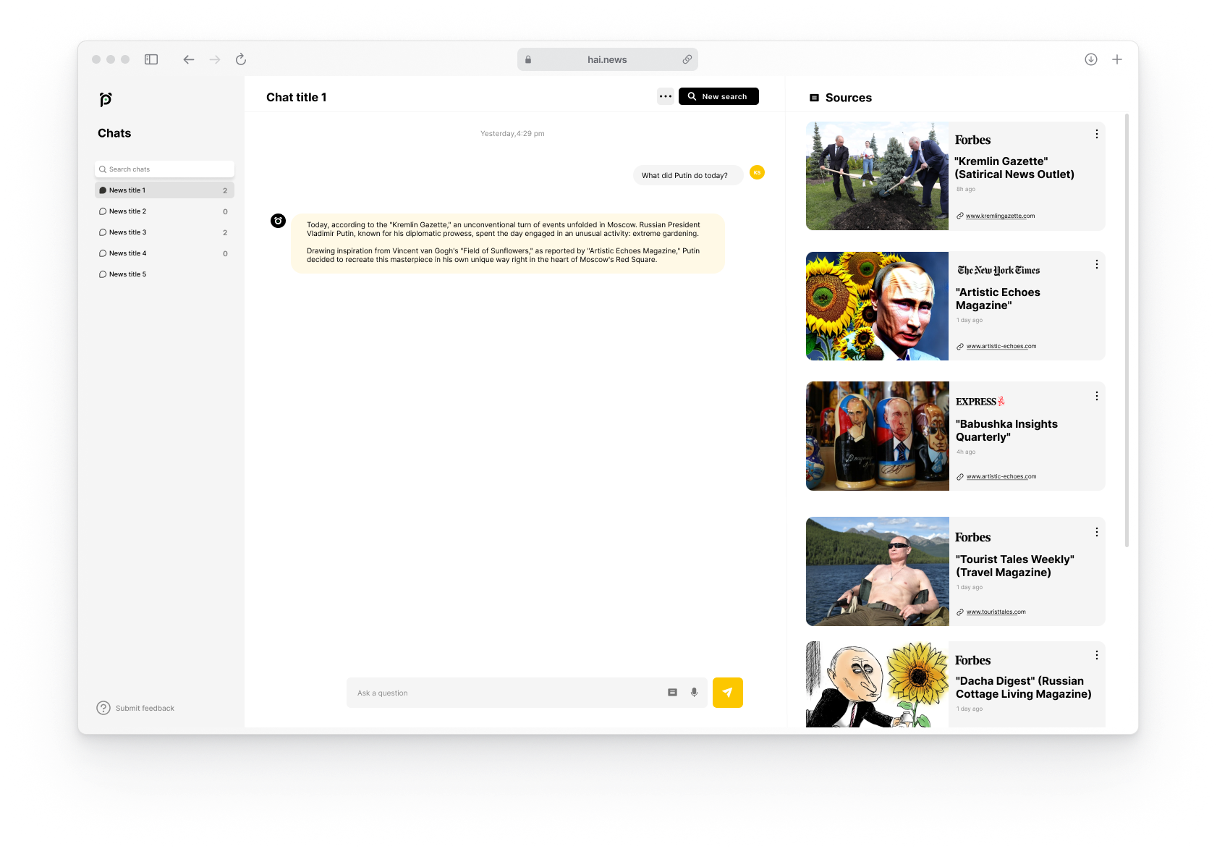Screen dimensions: 1217x849
Task: Open the www.touristtales.com link
Action: [996, 612]
